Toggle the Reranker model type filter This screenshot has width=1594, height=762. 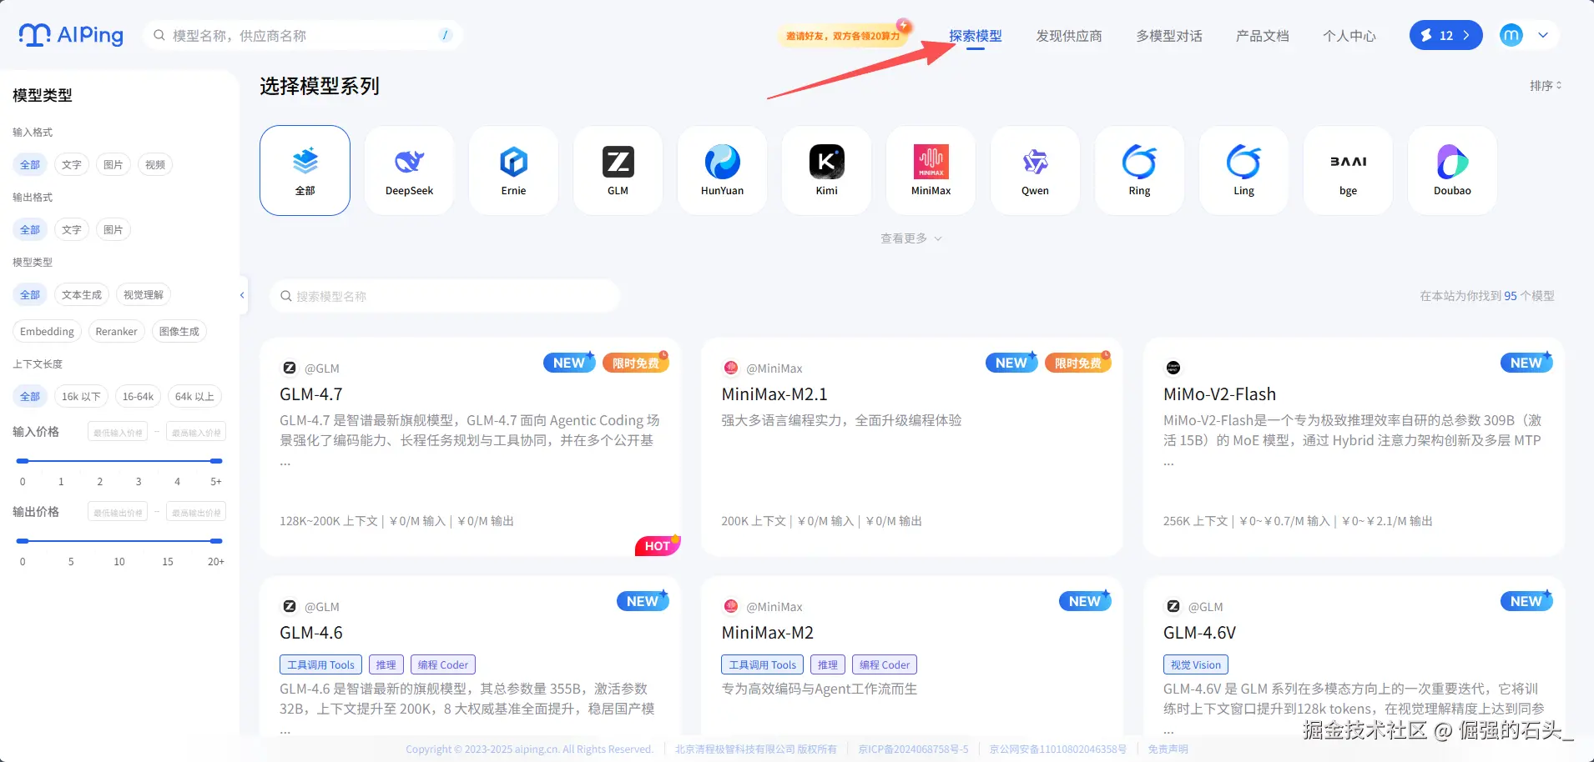[116, 331]
